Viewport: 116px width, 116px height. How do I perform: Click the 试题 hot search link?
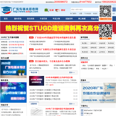(x=81, y=14)
